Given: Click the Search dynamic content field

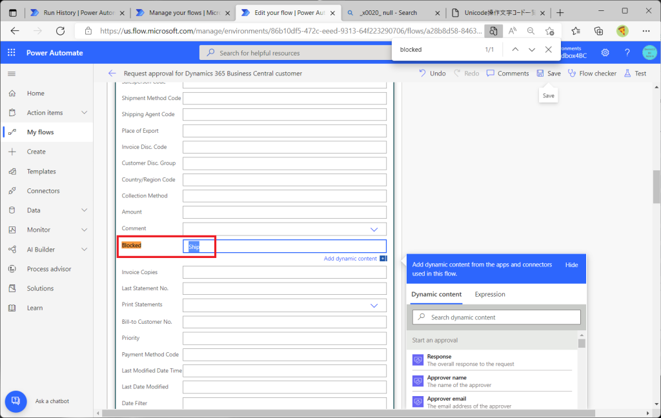Looking at the screenshot, I should tap(496, 317).
